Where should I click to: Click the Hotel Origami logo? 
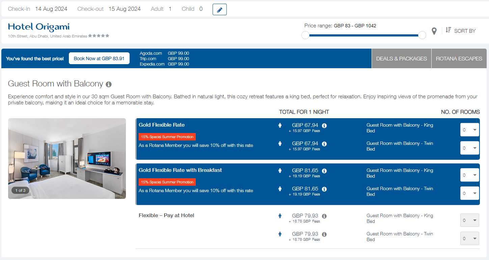pos(39,27)
